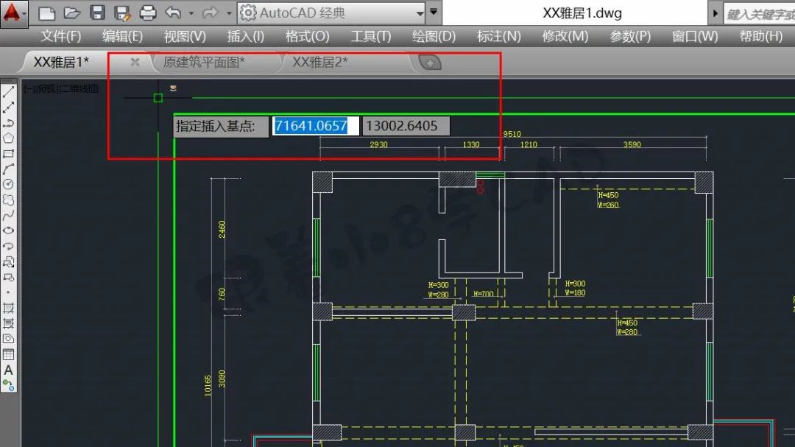Viewport: 795px width, 447px height.
Task: Open the customize quick access toolbar arrow
Action: point(434,13)
